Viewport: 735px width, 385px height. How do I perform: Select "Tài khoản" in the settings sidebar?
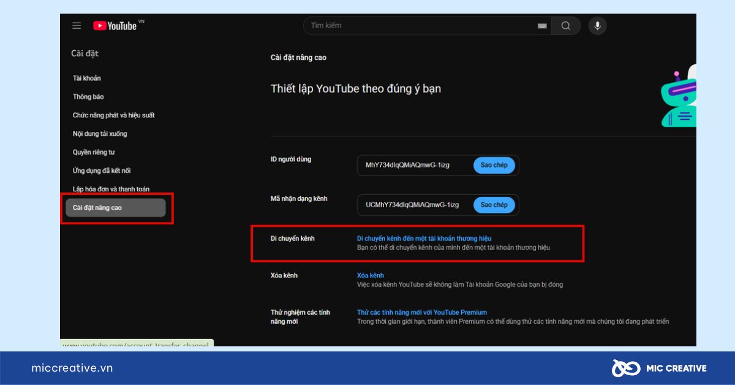click(x=88, y=78)
